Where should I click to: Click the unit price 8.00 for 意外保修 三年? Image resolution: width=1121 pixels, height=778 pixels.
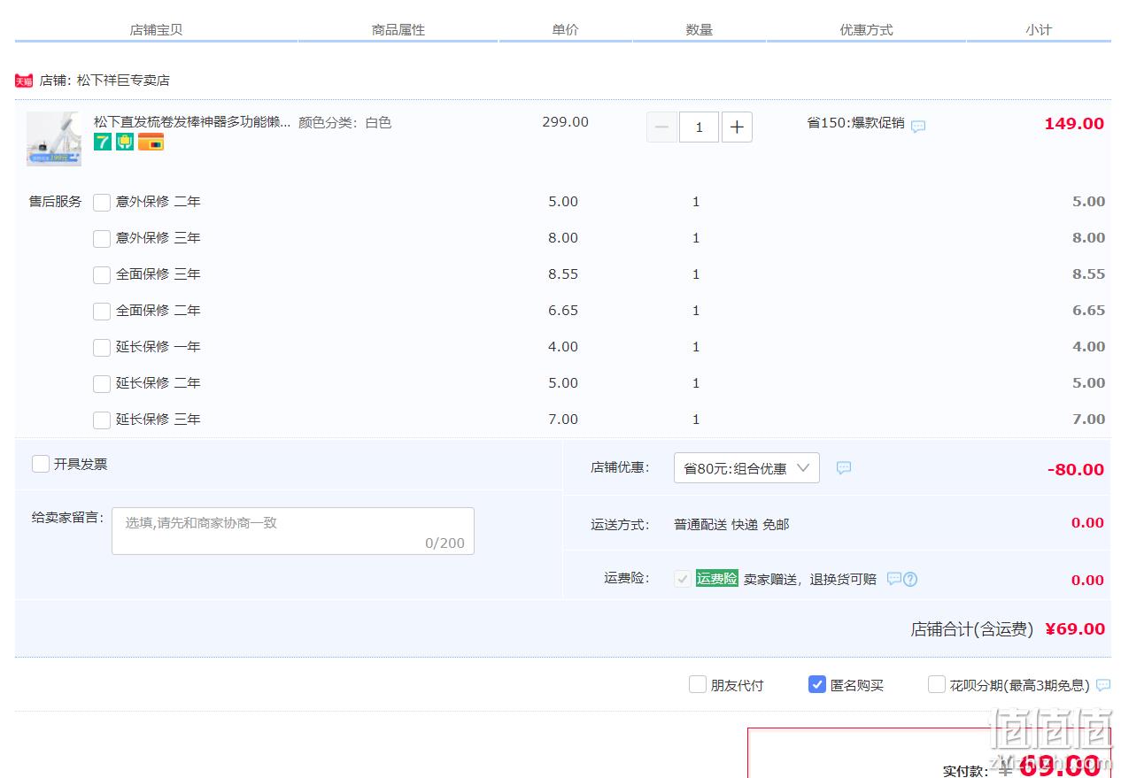(x=563, y=238)
